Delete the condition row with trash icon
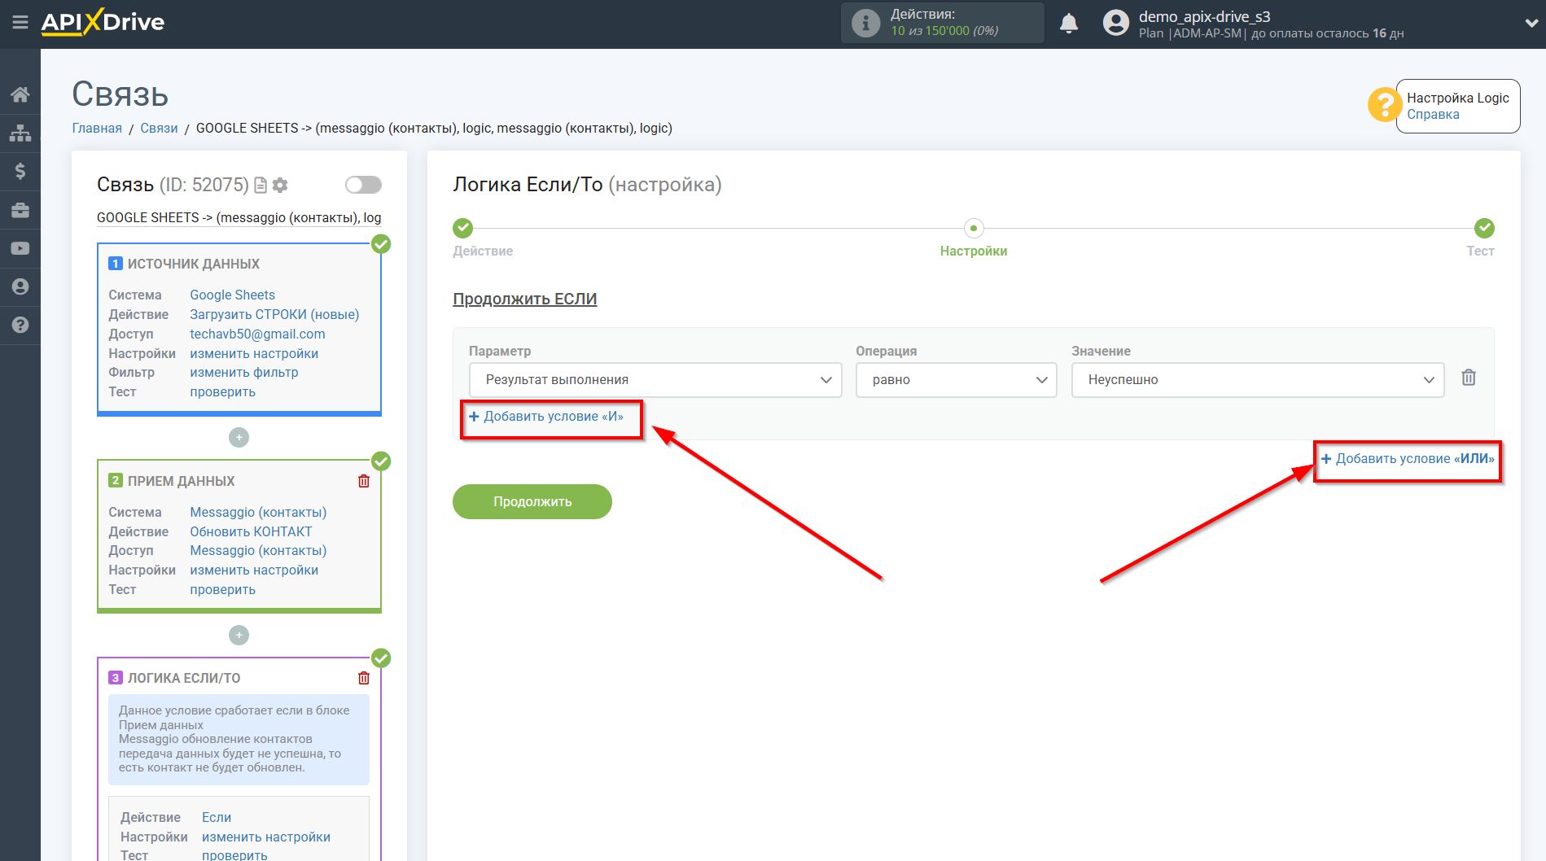This screenshot has width=1546, height=861. pyautogui.click(x=1468, y=378)
